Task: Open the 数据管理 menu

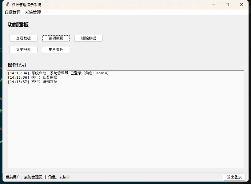Action: click(x=13, y=13)
